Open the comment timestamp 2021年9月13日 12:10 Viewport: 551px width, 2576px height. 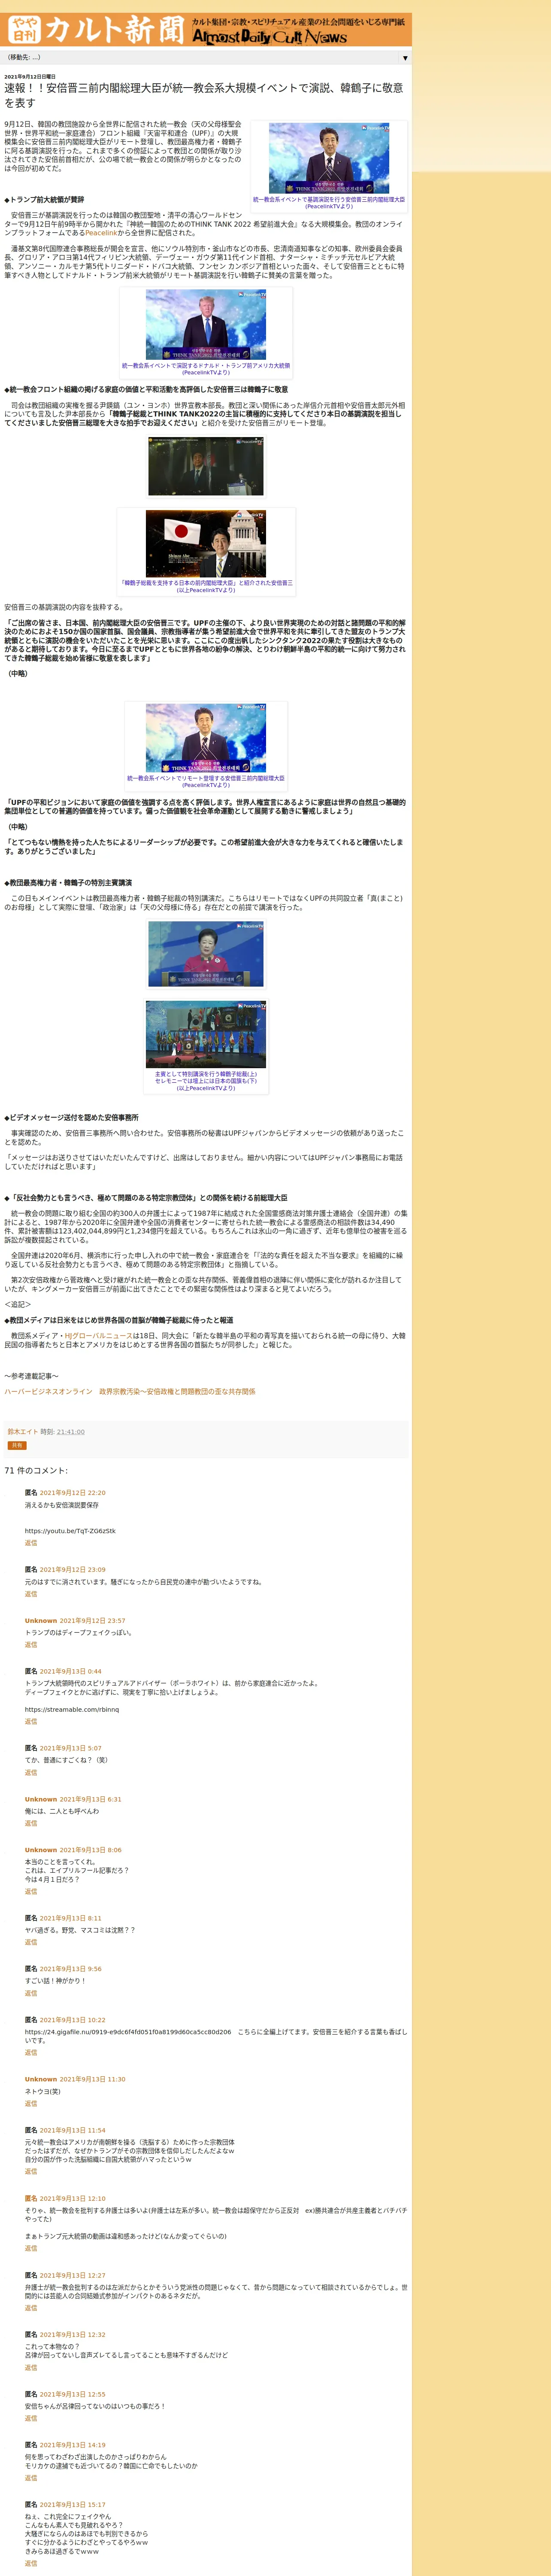click(x=72, y=2199)
